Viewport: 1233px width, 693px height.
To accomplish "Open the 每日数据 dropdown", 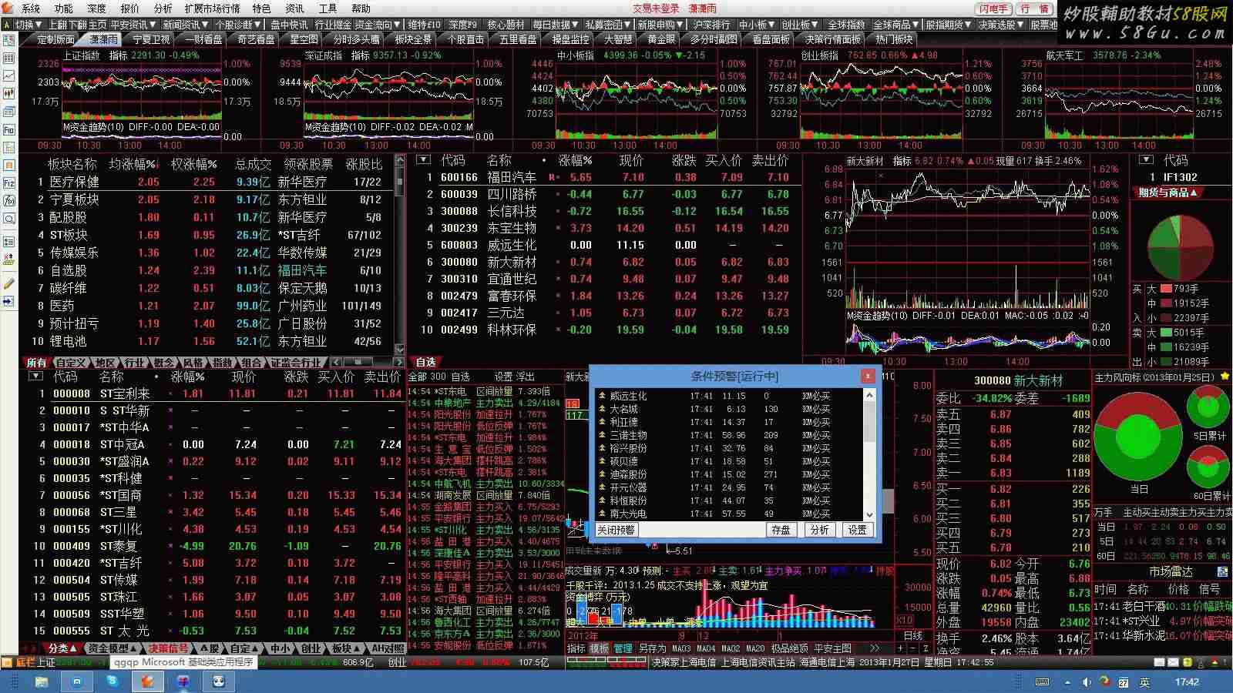I will click(x=556, y=25).
